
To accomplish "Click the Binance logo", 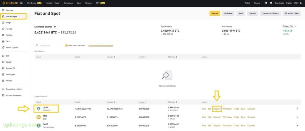I will tap(10, 3).
